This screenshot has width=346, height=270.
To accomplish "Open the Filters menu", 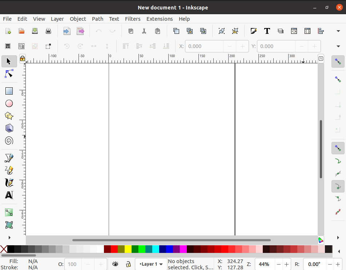I will click(133, 19).
